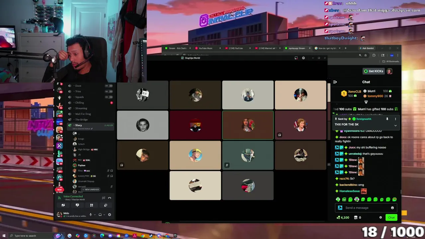Viewport: 425px width, 239px height.
Task: Switch to Stream - Kick Dashboard browser tab
Action: click(178, 48)
